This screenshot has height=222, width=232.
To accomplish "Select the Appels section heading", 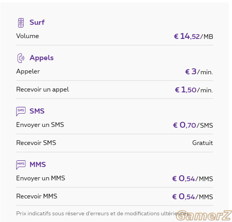I will [42, 58].
